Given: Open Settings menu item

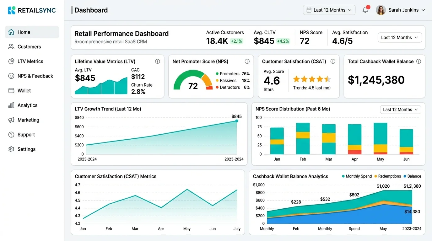Looking at the screenshot, I should pyautogui.click(x=32, y=149).
